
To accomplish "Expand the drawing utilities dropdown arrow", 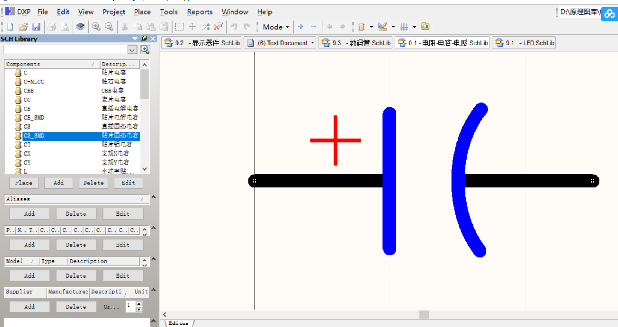I will pos(393,27).
